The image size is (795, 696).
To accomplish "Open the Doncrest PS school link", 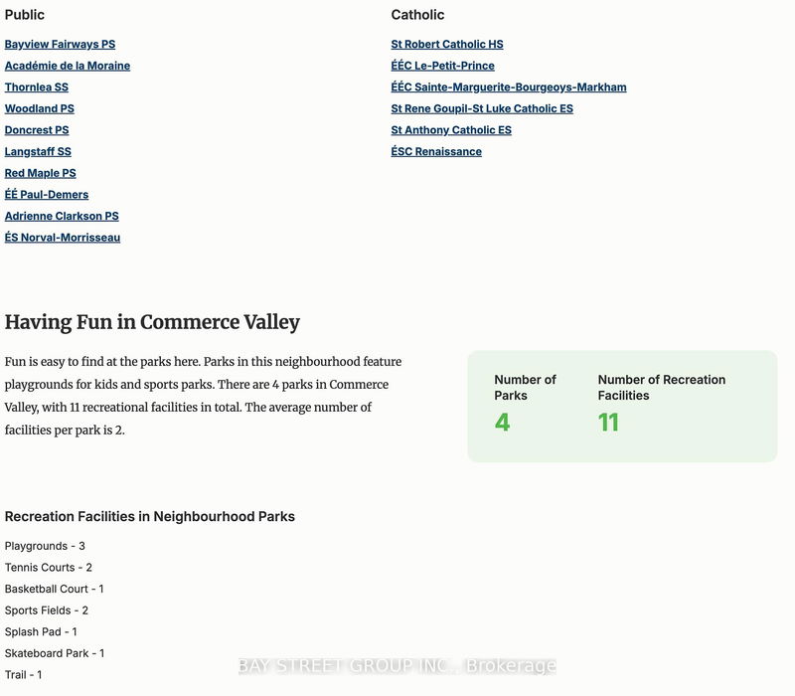I will [x=37, y=130].
